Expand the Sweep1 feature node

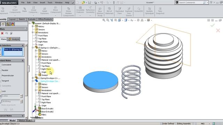tap(36, 75)
